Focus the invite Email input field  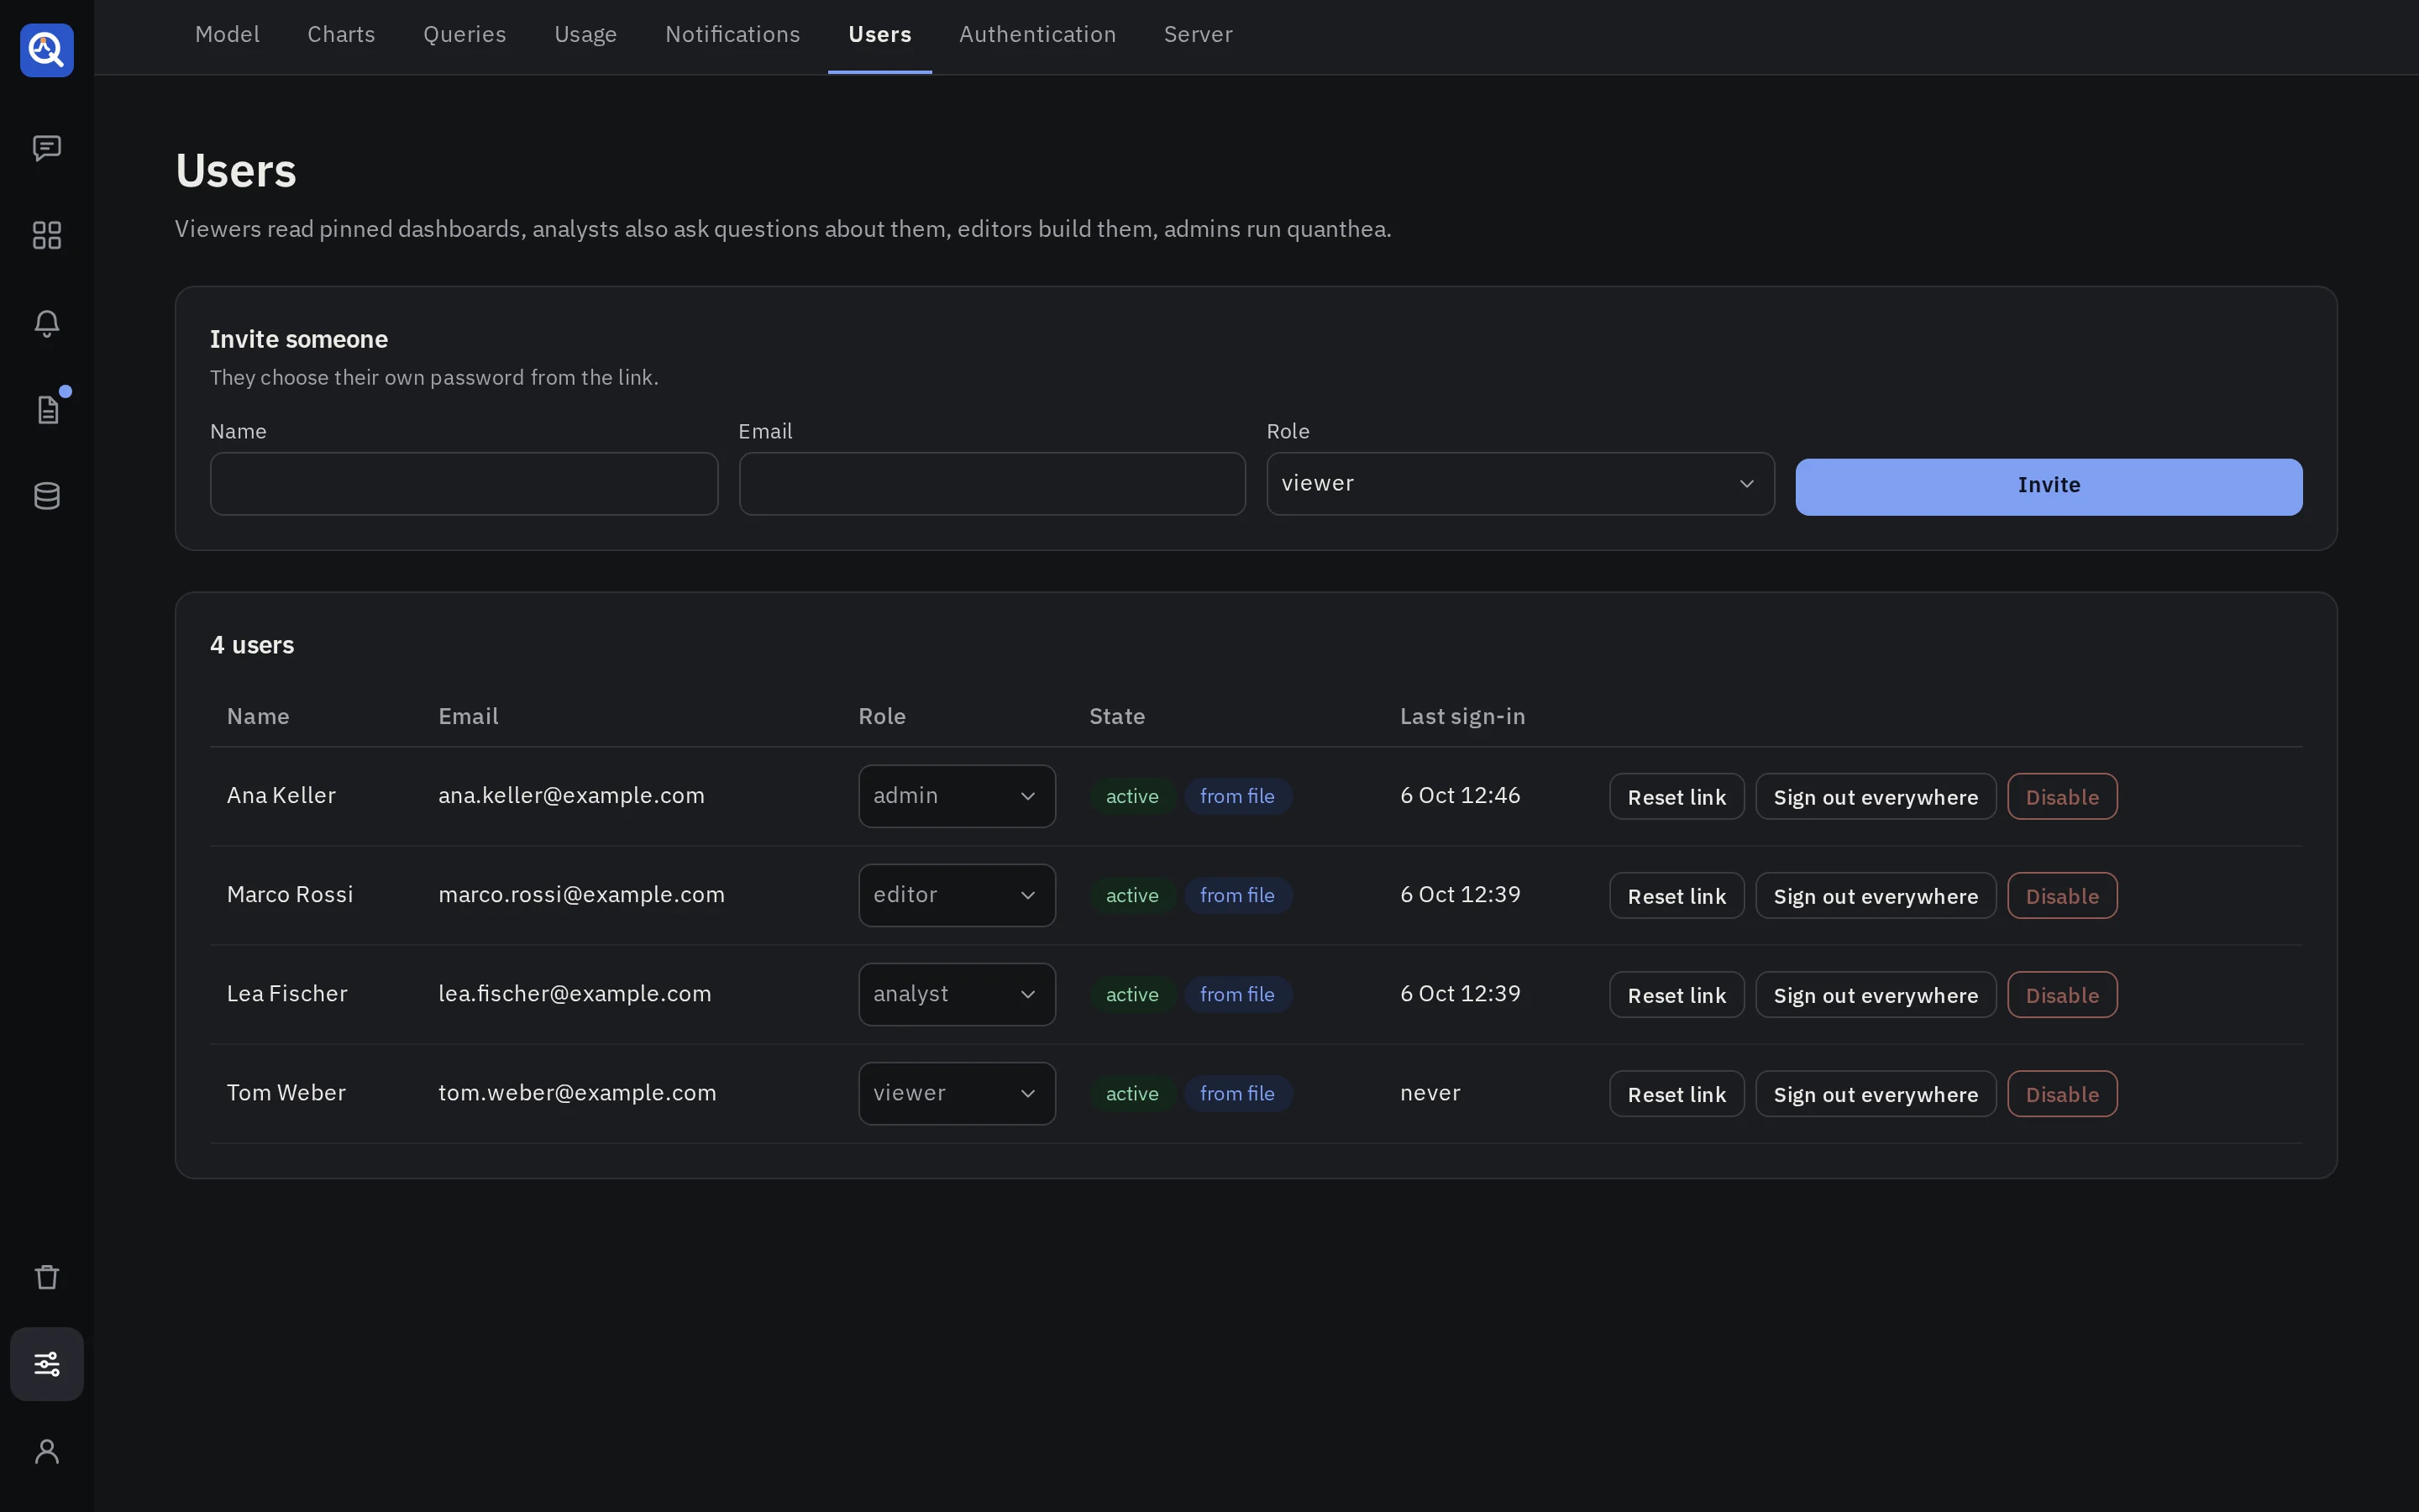tap(992, 484)
